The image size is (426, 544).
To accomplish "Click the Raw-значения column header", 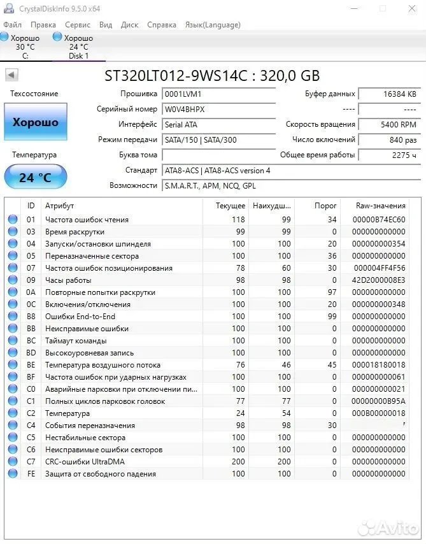I will (x=375, y=206).
